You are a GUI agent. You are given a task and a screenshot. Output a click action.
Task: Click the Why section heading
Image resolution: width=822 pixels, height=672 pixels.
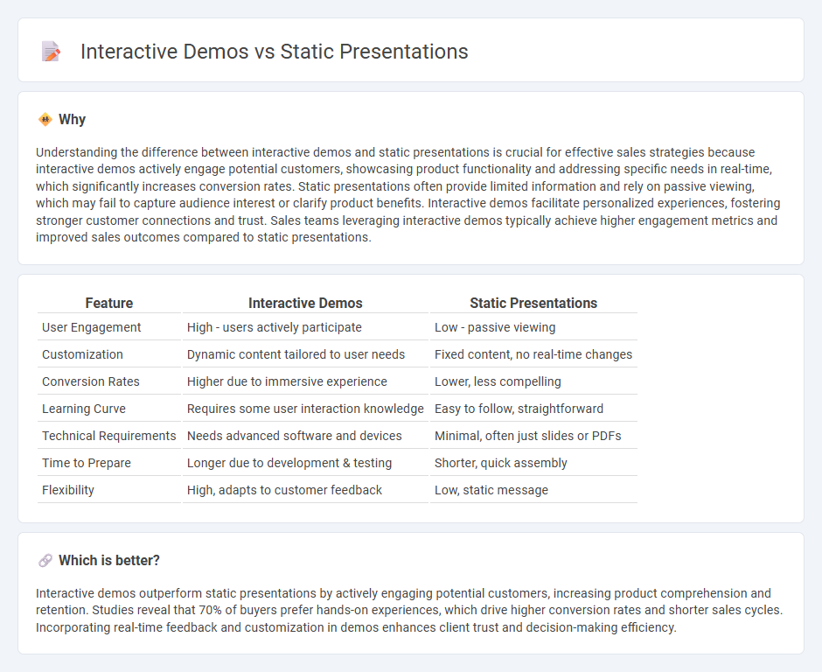(x=72, y=120)
